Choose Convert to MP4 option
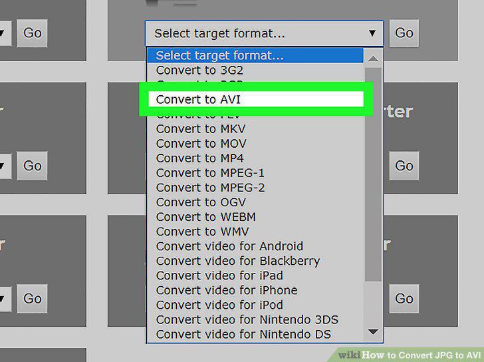The image size is (484, 362). point(256,158)
